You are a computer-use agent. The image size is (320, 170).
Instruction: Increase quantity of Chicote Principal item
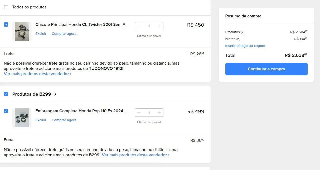159,26
